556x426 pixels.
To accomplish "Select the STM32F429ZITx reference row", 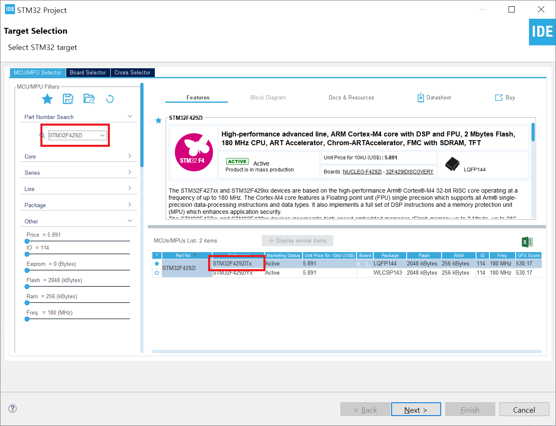I will point(377,264).
